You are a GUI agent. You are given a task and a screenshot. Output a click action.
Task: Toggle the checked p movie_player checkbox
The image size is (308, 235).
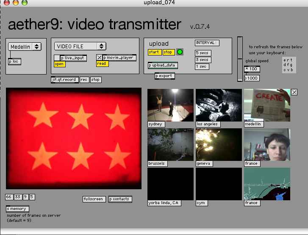[x=99, y=58]
